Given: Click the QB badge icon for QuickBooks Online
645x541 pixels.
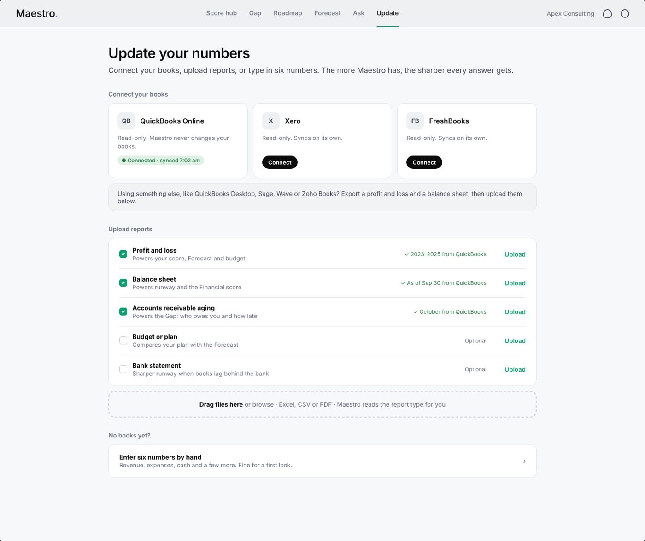Looking at the screenshot, I should [x=126, y=121].
